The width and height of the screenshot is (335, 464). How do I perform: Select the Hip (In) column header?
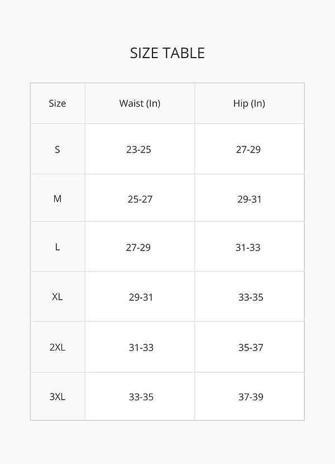[x=249, y=103]
